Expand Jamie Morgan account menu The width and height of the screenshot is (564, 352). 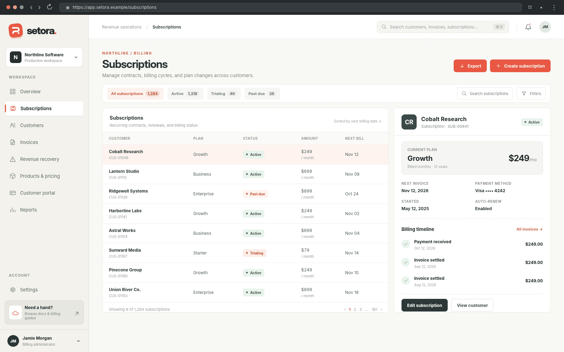[44, 341]
